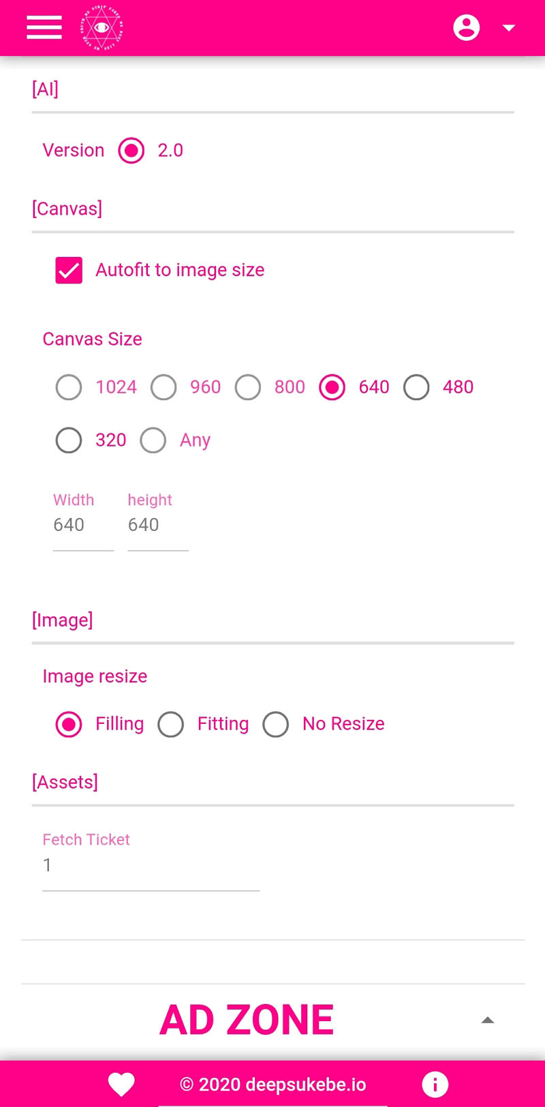
Task: Pick the 480 canvas size
Action: tap(416, 387)
